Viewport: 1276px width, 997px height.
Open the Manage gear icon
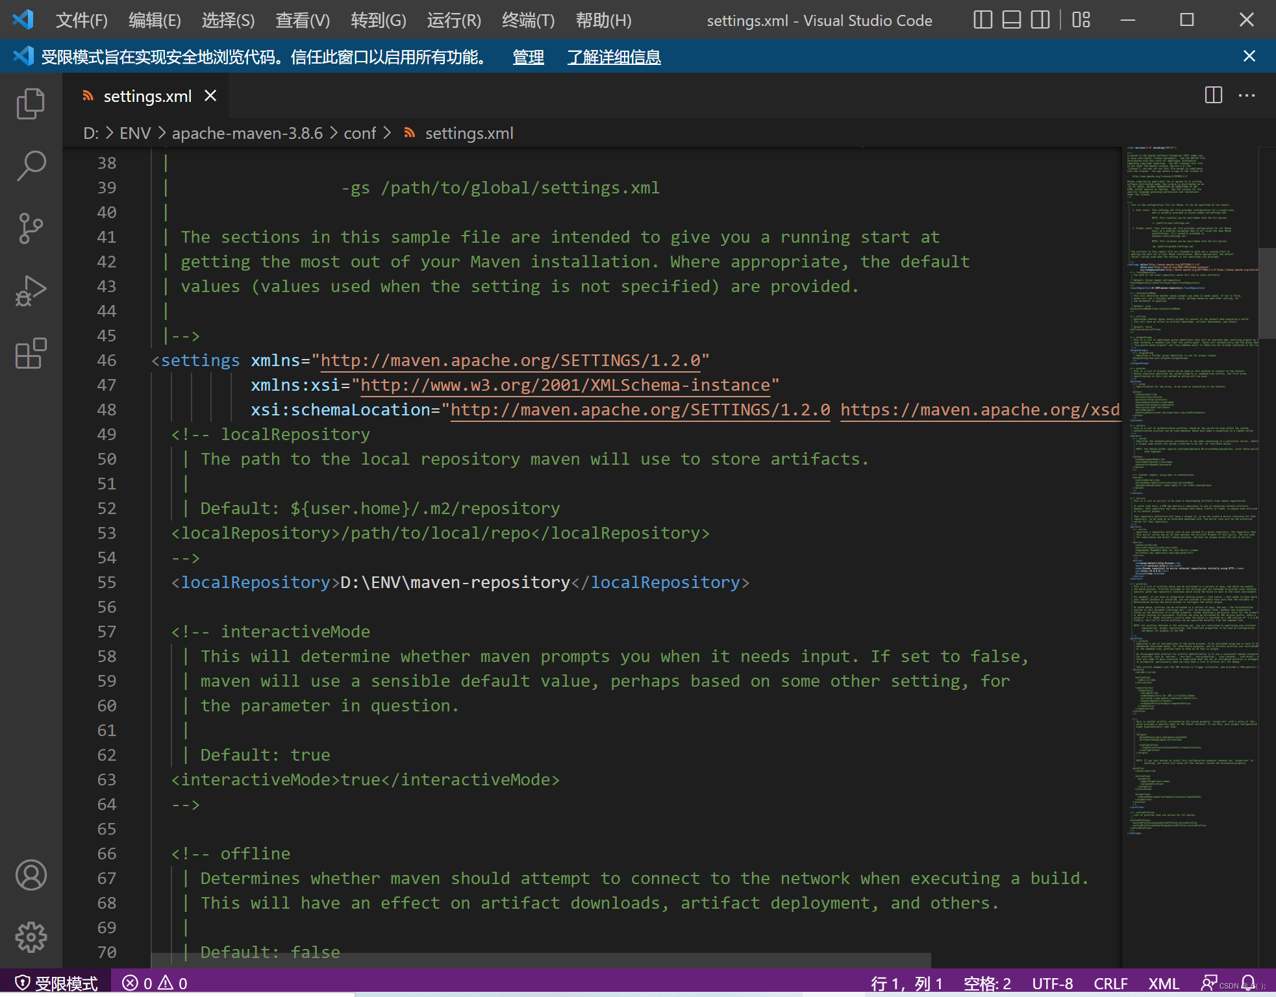pyautogui.click(x=31, y=937)
